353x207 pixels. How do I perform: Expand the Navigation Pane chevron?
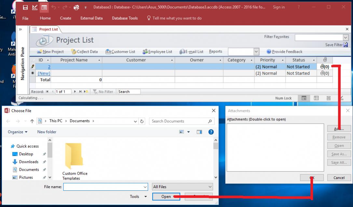pyautogui.click(x=20, y=29)
